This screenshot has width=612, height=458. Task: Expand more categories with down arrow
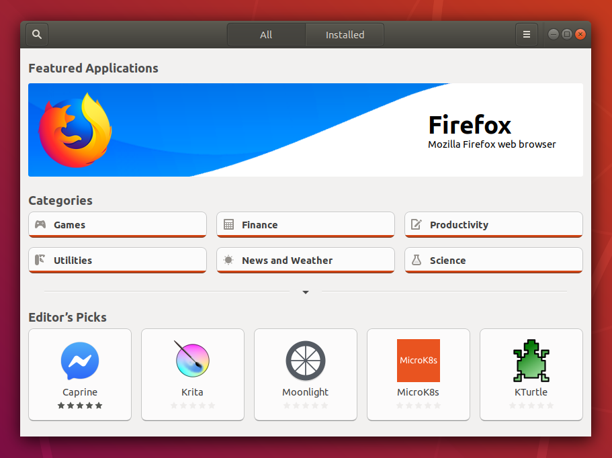tap(306, 292)
